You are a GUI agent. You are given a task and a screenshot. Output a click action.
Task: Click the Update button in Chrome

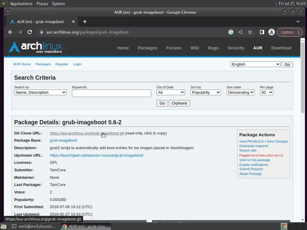tap(287, 32)
